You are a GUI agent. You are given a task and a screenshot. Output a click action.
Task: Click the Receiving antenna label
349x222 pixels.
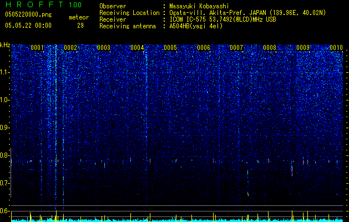coord(128,26)
